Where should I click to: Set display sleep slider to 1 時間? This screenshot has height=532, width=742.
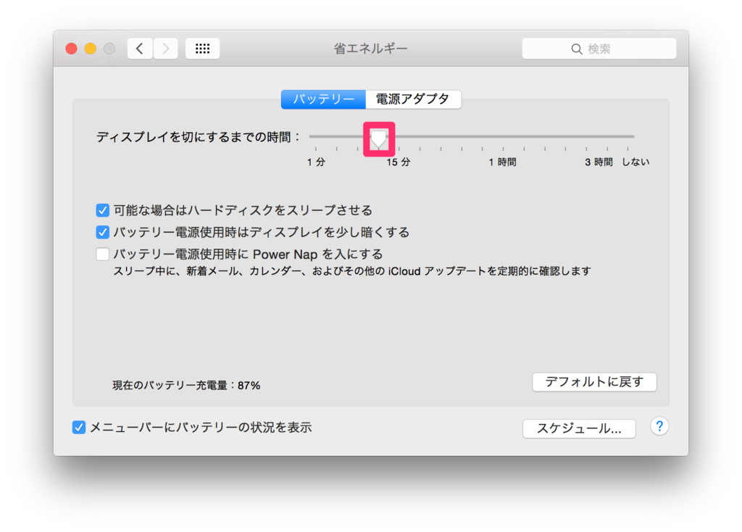pos(503,136)
